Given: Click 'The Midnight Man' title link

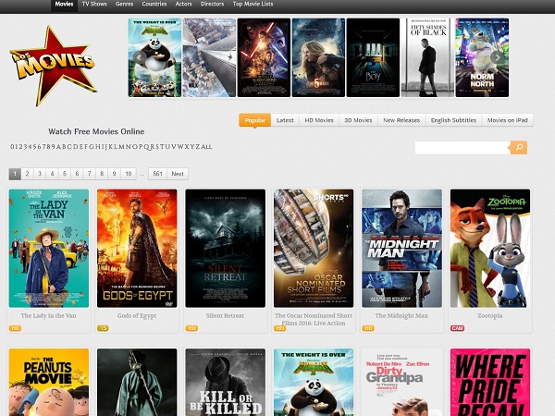Looking at the screenshot, I should pos(401,315).
